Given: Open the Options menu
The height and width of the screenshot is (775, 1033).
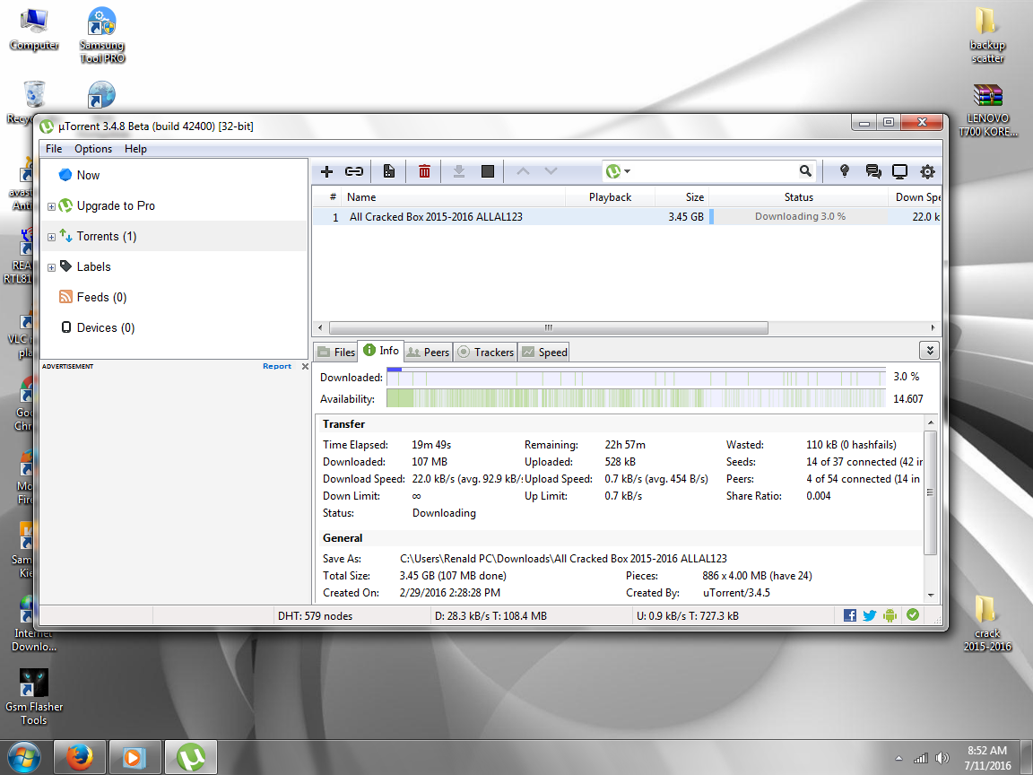Looking at the screenshot, I should pyautogui.click(x=93, y=149).
